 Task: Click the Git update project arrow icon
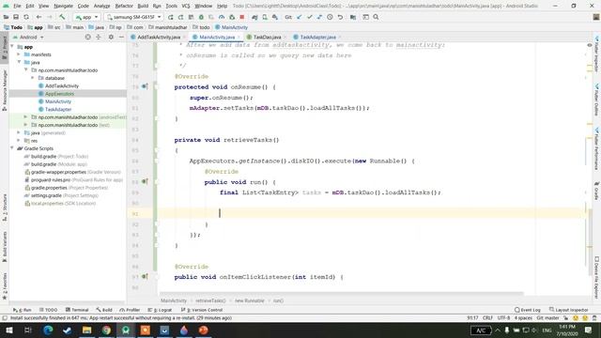[300, 17]
